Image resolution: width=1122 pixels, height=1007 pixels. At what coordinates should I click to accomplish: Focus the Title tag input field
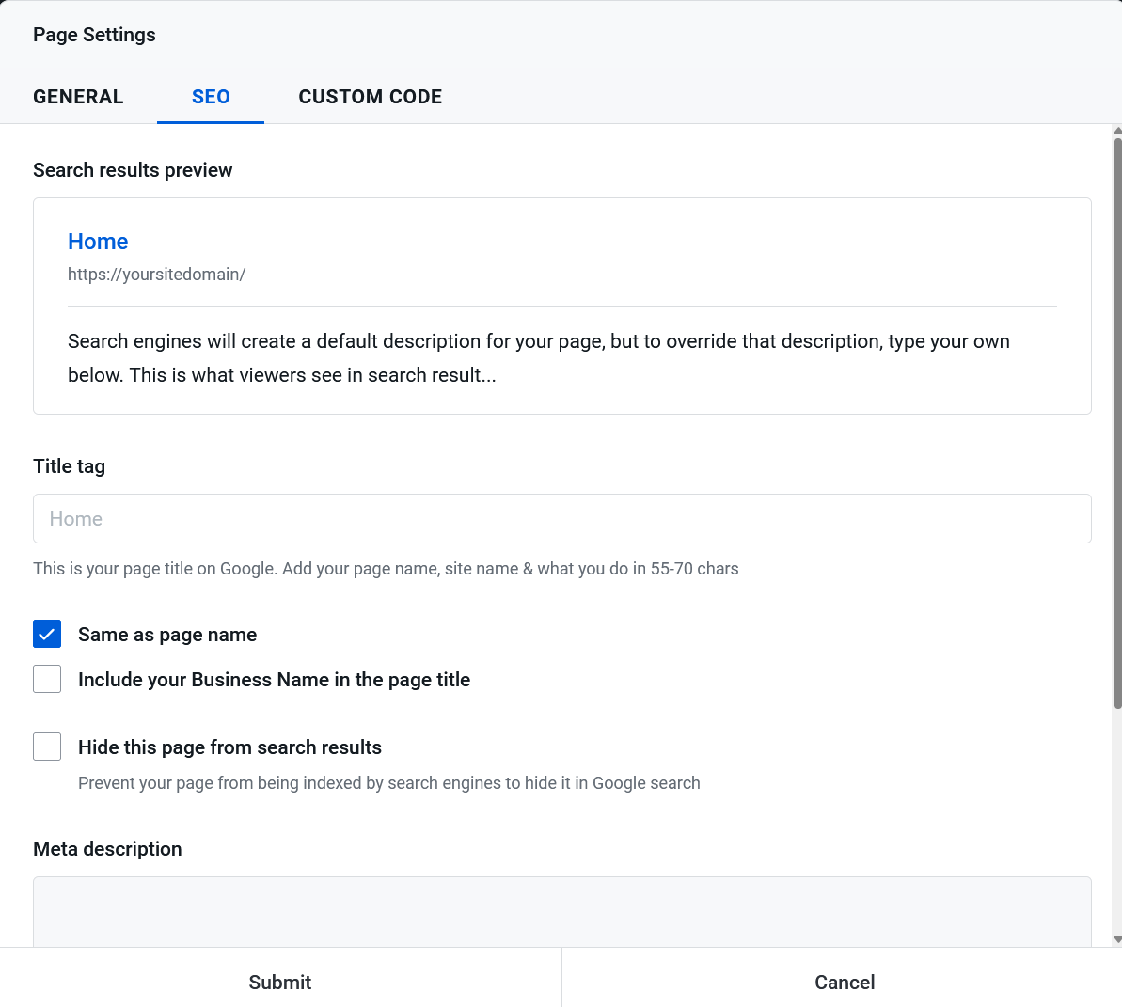(561, 519)
